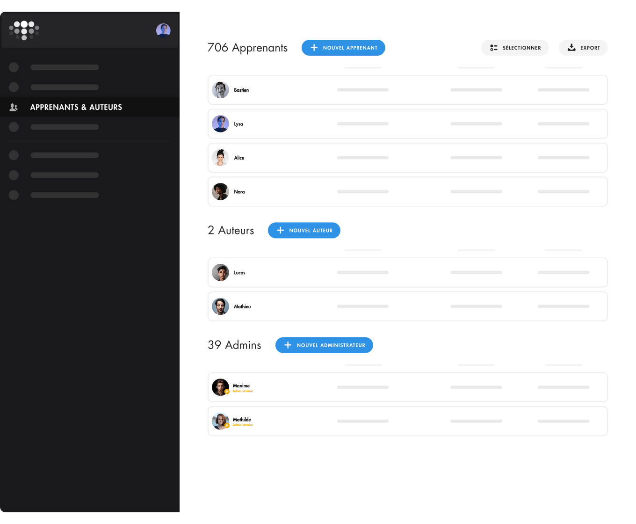Click the Apprenants & Auteurs people icon
Screen dimensions: 636x524
[14, 107]
